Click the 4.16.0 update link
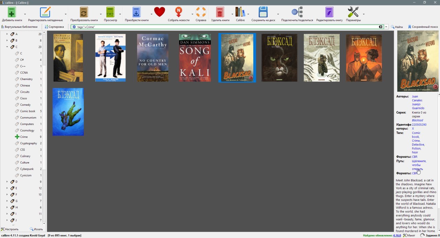The height and width of the screenshot is (238, 440). pyautogui.click(x=397, y=235)
